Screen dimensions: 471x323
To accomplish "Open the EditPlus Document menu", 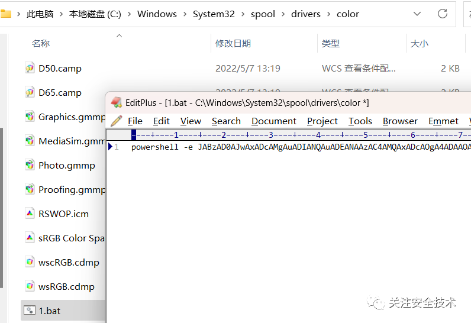I will point(273,121).
